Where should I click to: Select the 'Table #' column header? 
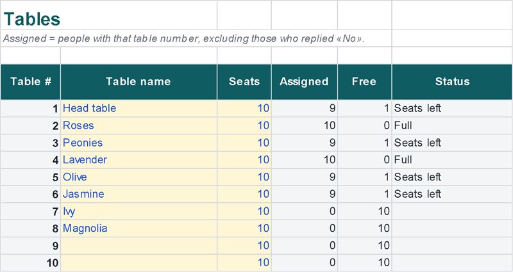pos(30,82)
